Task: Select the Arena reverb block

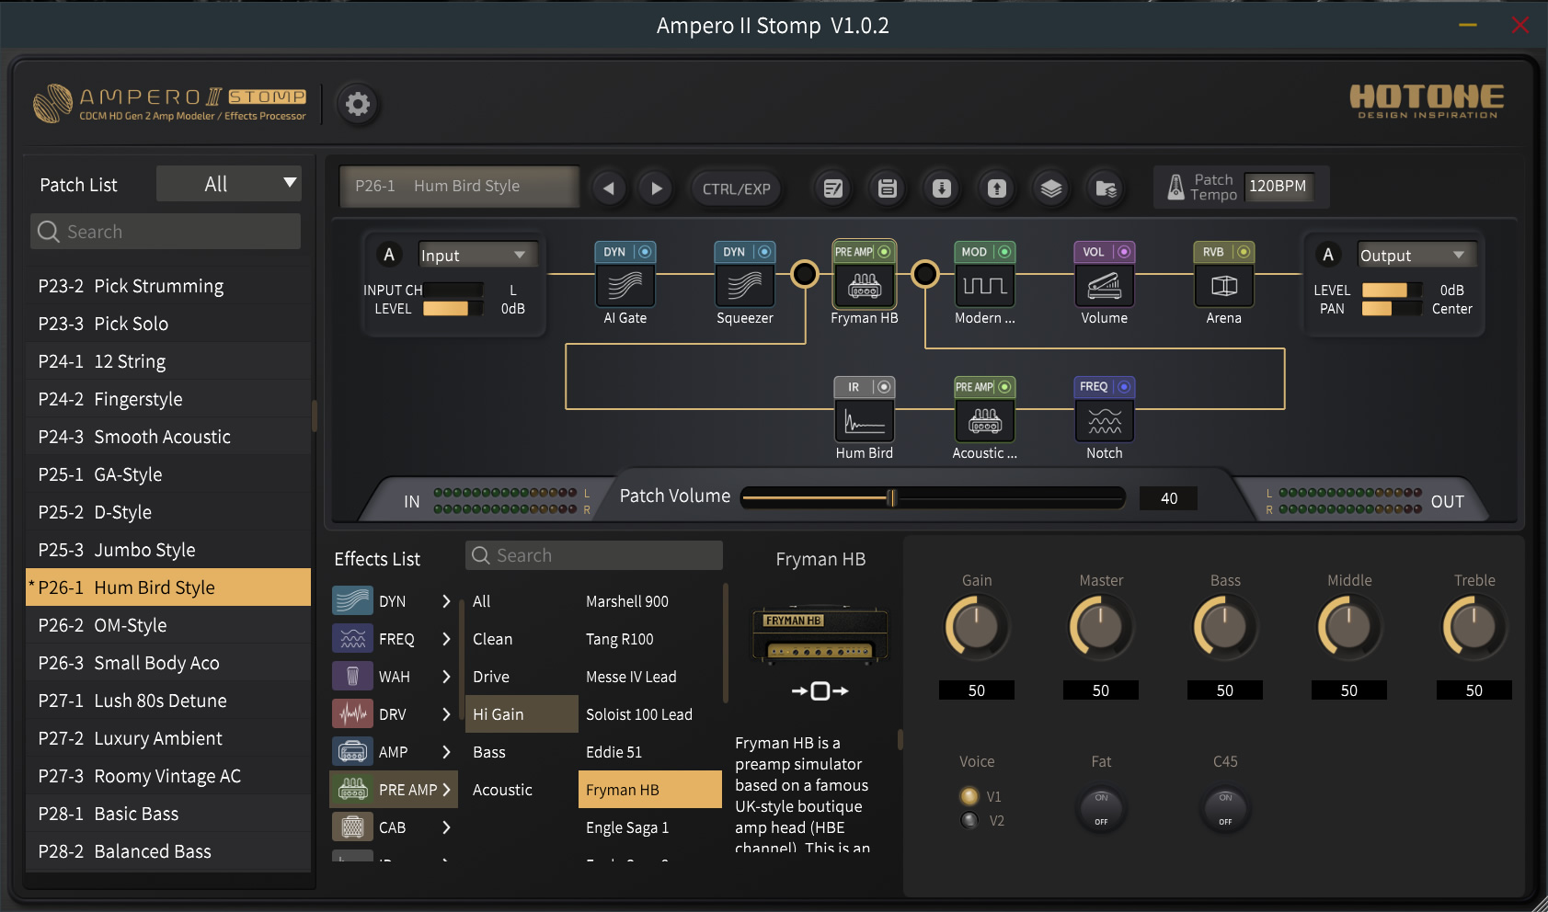Action: [1223, 286]
